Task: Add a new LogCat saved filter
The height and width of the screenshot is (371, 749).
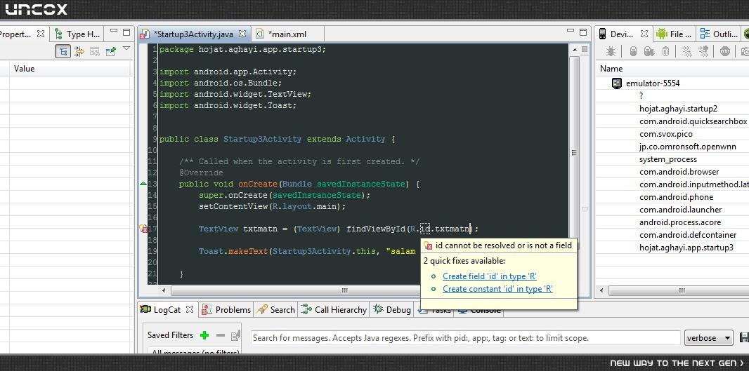Action: coord(204,335)
